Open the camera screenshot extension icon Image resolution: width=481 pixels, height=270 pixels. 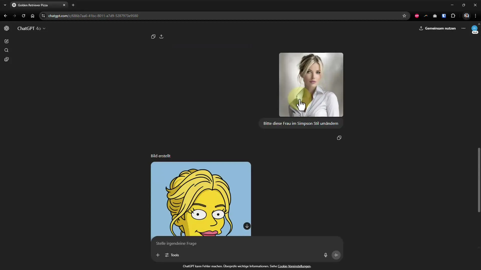coord(435,16)
